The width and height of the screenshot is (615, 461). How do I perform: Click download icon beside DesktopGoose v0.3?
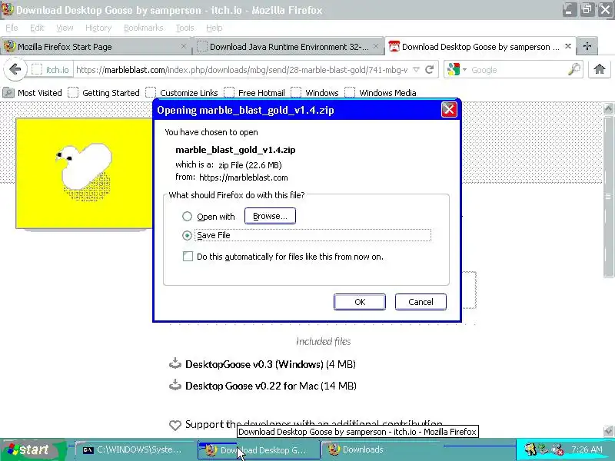coord(175,363)
